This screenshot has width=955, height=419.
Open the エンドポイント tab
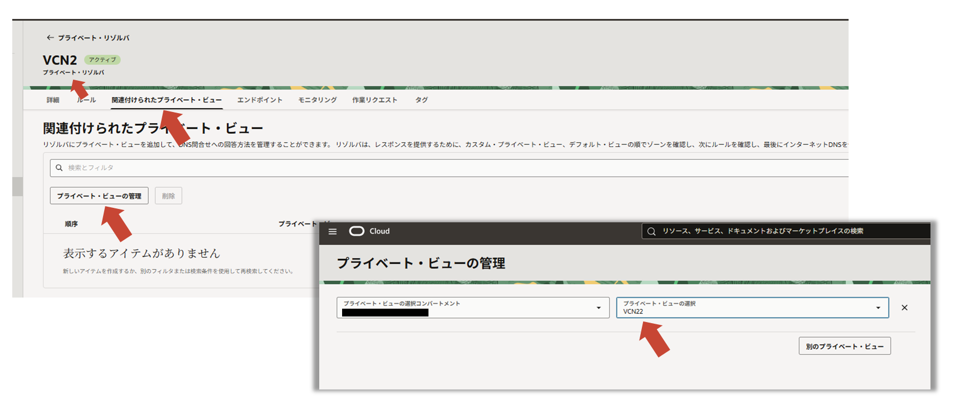point(260,100)
